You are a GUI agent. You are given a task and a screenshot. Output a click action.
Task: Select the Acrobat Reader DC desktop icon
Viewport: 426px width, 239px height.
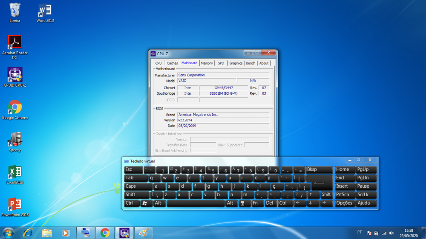[14, 47]
